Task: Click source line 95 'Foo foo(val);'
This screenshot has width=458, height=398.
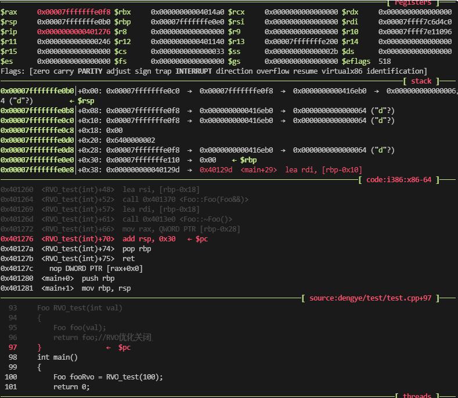Action: coord(80,328)
